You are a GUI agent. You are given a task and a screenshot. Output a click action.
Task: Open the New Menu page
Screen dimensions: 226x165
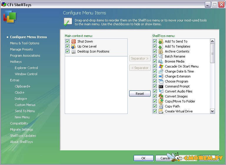tap(22, 117)
